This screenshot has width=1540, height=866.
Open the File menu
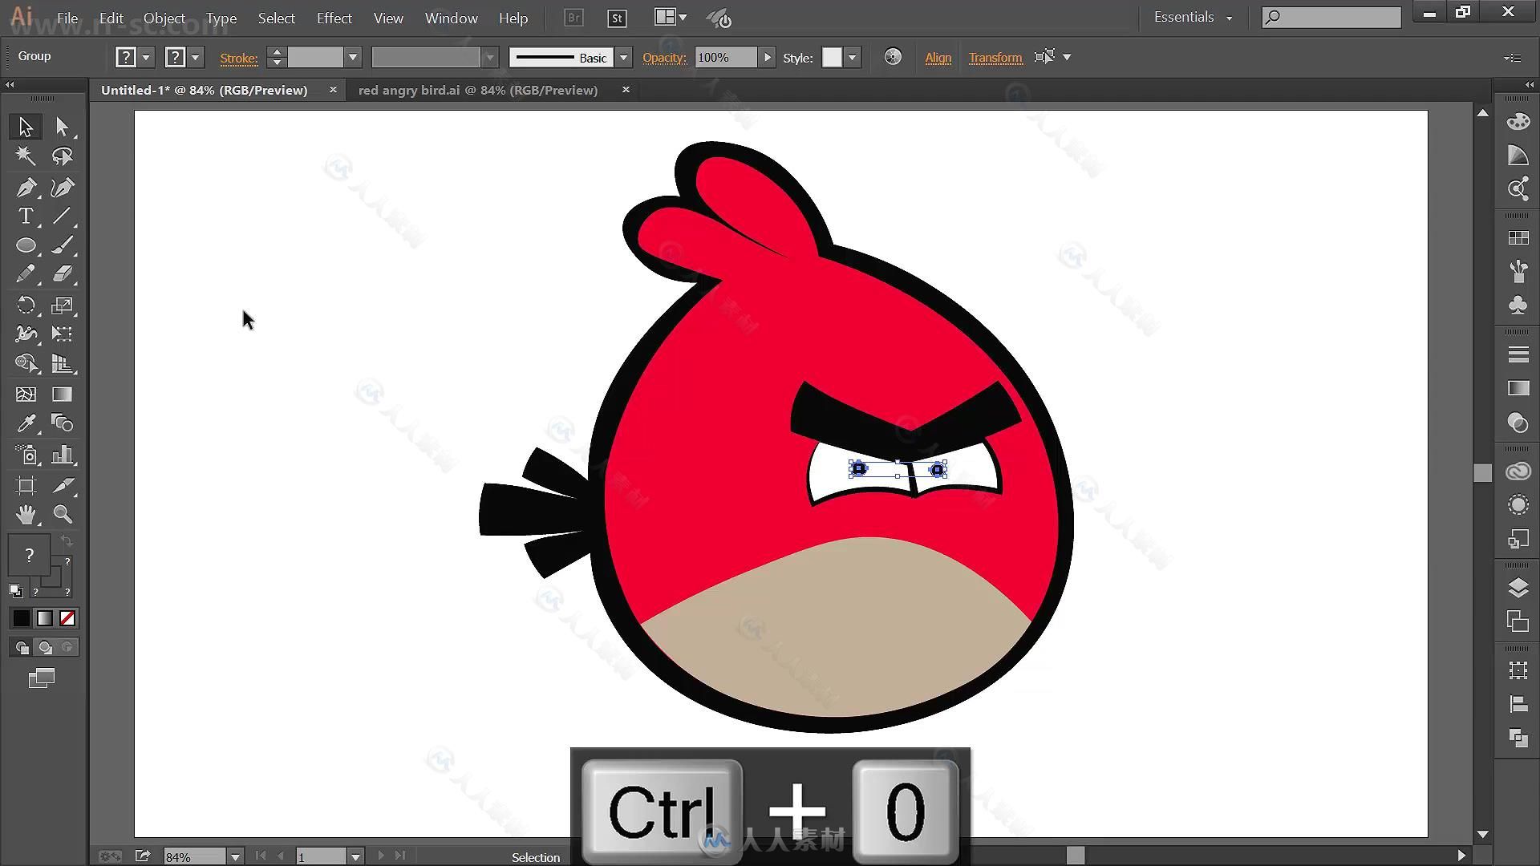coord(67,18)
